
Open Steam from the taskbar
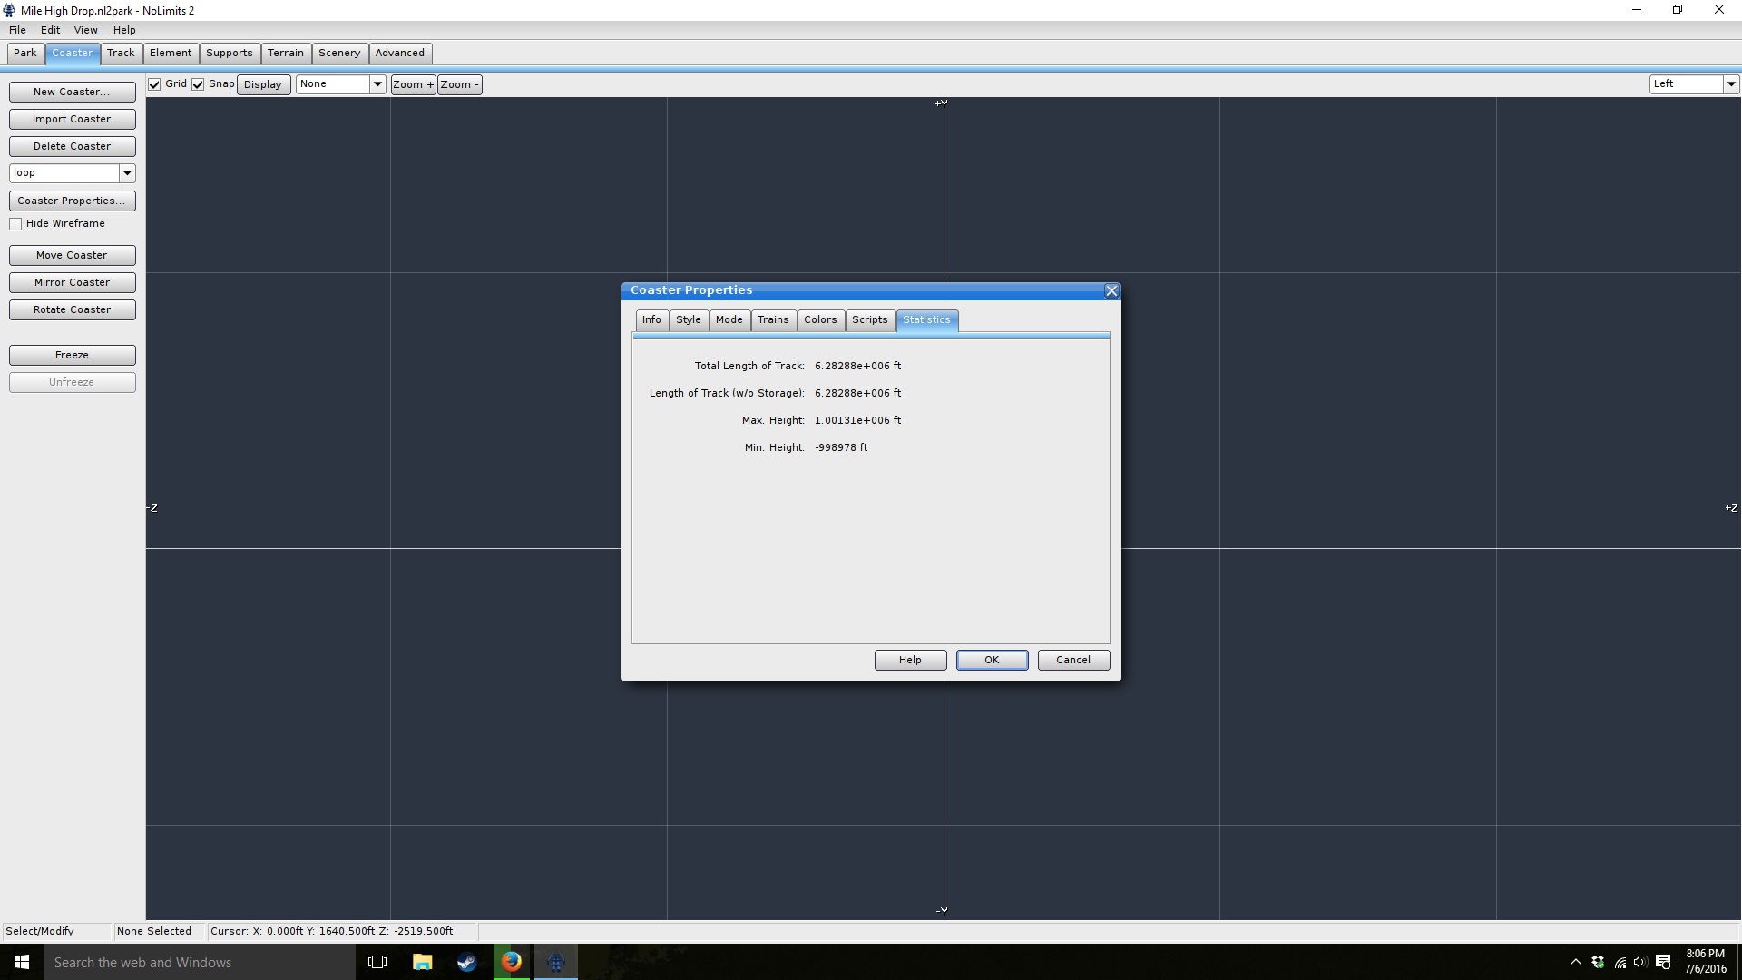466,962
